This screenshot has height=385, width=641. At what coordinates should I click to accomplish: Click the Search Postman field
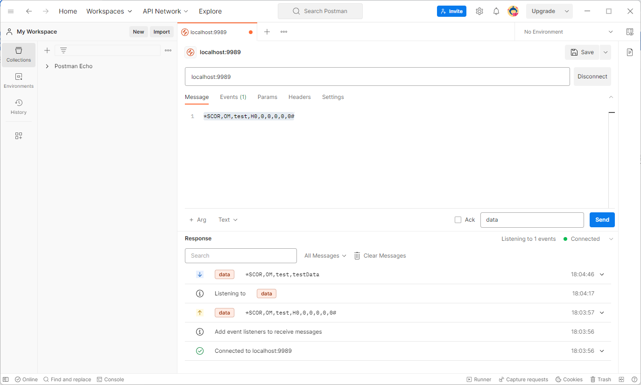point(320,11)
